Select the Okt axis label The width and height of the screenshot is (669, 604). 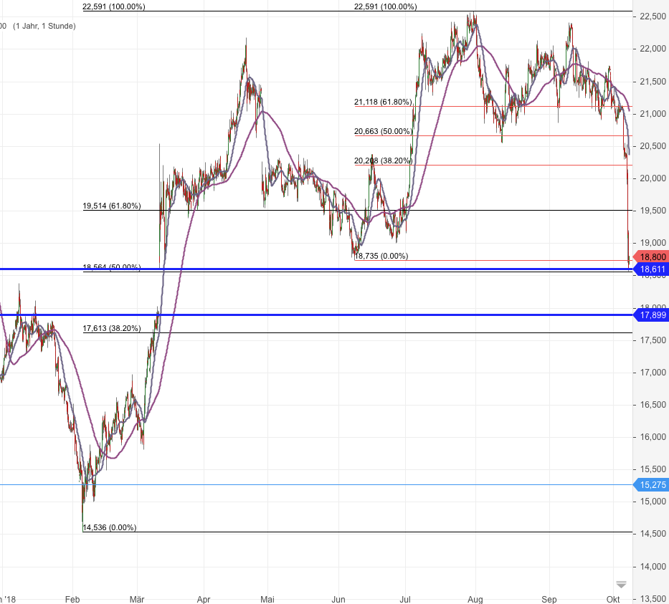click(x=613, y=599)
